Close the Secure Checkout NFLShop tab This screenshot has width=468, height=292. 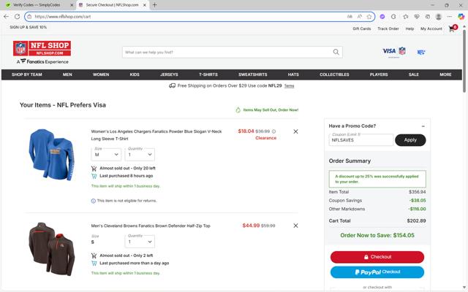pos(145,5)
